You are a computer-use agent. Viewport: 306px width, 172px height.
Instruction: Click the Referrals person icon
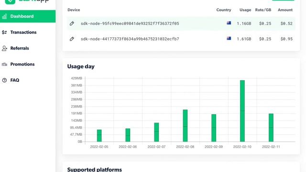pos(4,48)
